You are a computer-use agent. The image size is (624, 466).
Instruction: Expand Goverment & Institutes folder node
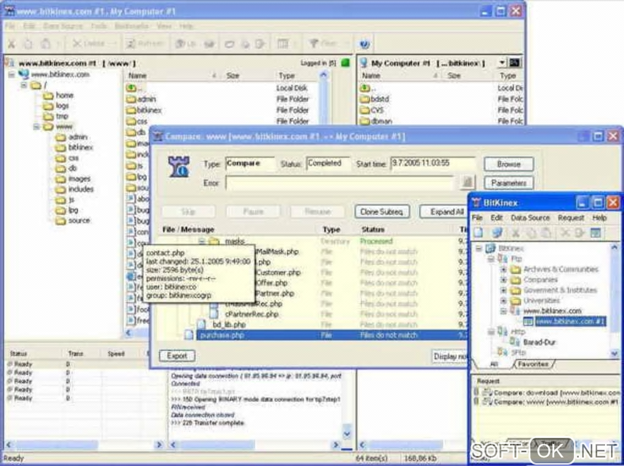(503, 290)
